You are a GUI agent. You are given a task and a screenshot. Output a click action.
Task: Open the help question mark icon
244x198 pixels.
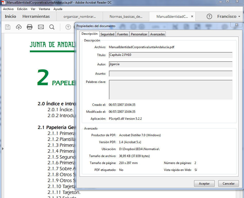click(209, 16)
